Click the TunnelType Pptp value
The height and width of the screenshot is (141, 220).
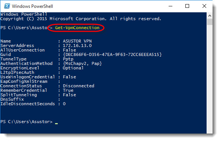click(x=68, y=59)
